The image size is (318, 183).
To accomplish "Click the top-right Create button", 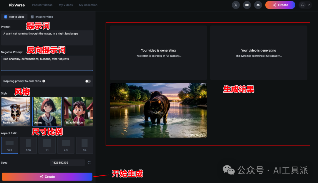I will (x=280, y=5).
